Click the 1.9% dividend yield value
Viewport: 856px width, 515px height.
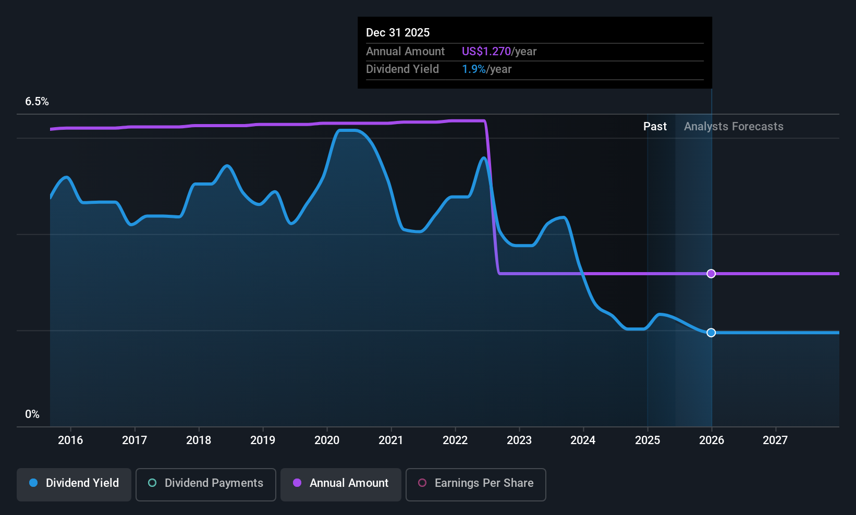(474, 69)
